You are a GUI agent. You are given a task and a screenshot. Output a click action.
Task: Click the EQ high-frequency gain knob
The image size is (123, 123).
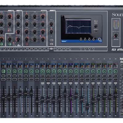26,16
